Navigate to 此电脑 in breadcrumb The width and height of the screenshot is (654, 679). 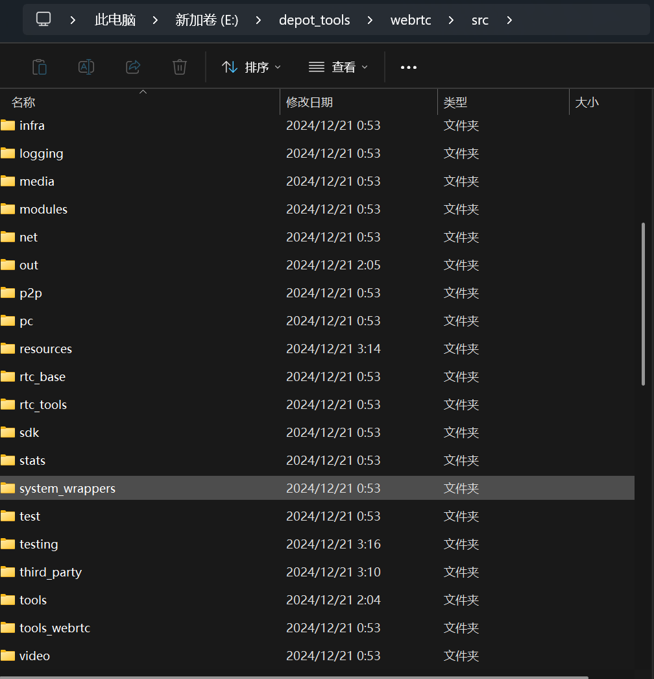tap(115, 20)
